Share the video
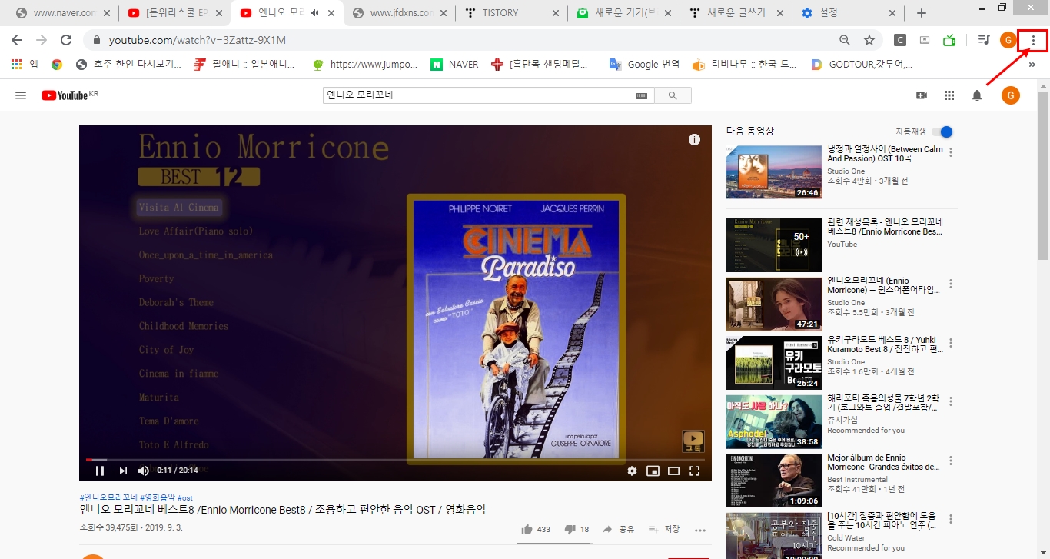This screenshot has height=559, width=1050. pyautogui.click(x=618, y=529)
